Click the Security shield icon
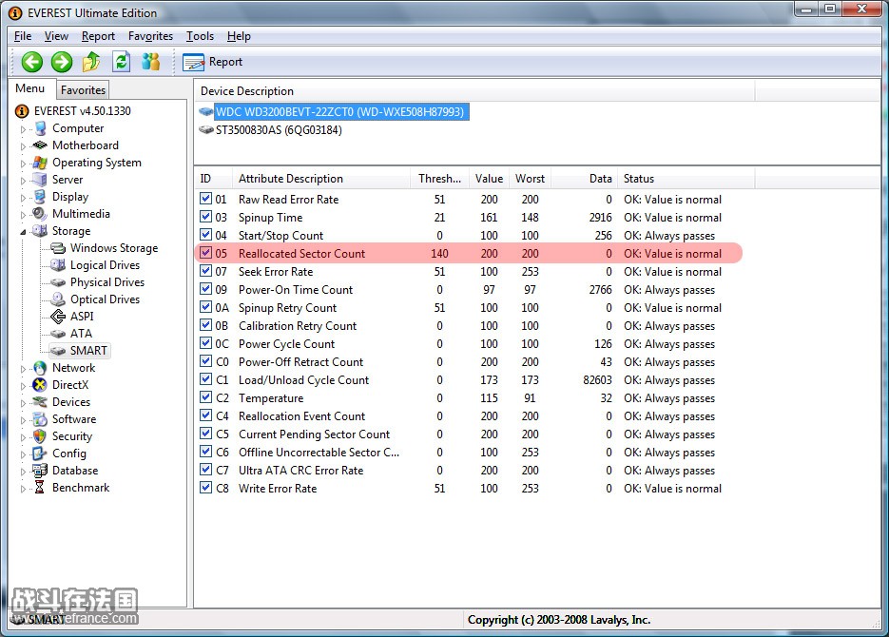Image resolution: width=889 pixels, height=637 pixels. tap(40, 436)
